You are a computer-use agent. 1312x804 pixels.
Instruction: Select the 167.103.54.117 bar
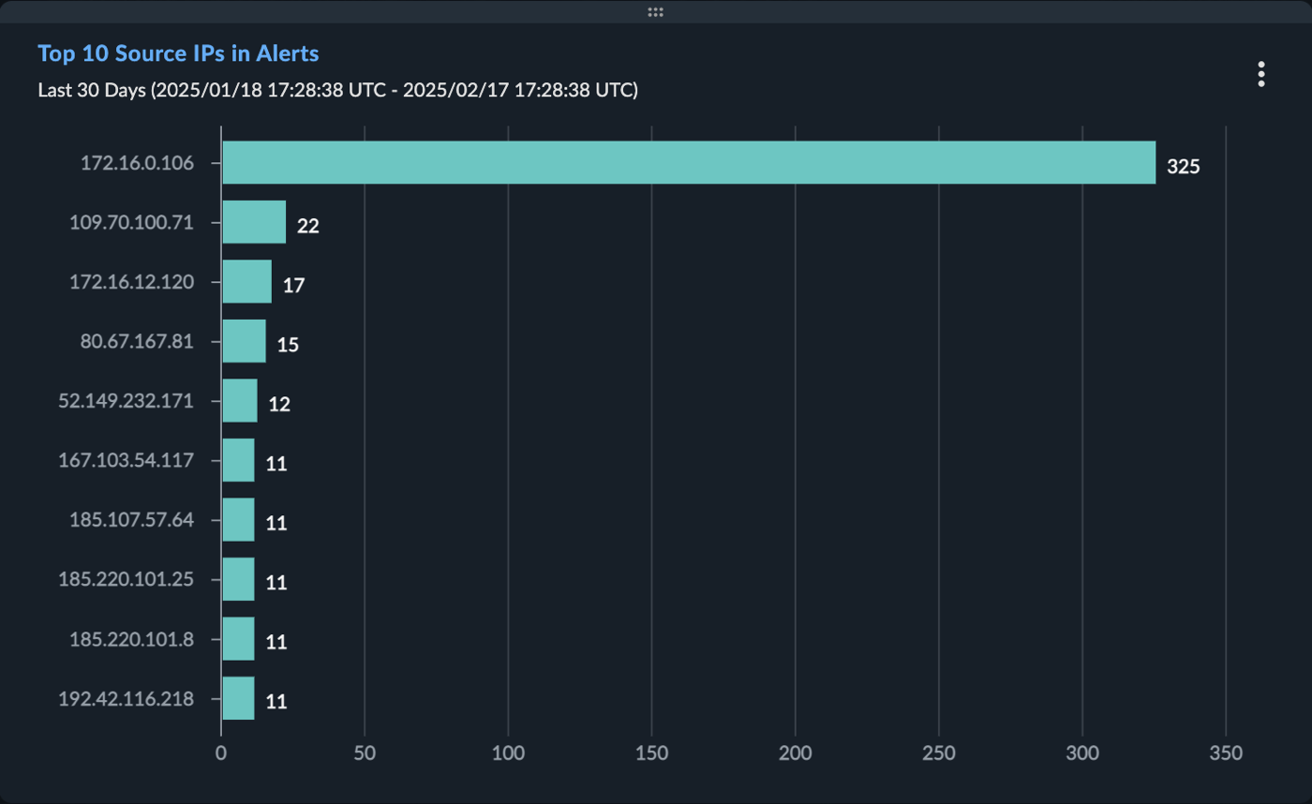coord(238,460)
